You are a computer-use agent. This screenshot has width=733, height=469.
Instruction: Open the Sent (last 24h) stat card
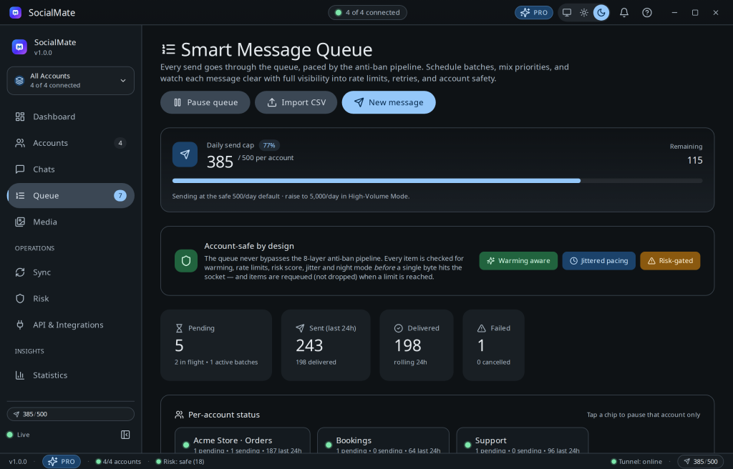pos(326,345)
